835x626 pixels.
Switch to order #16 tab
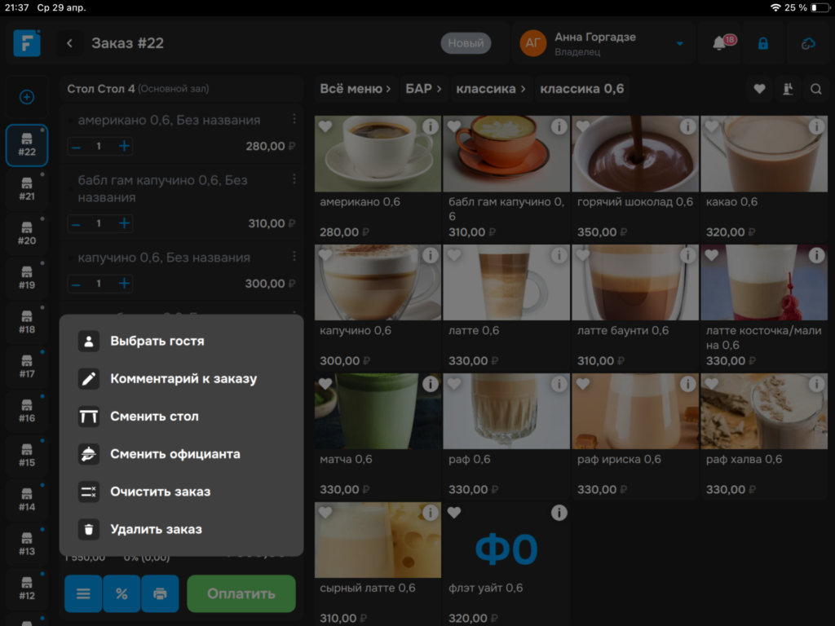[x=27, y=411]
